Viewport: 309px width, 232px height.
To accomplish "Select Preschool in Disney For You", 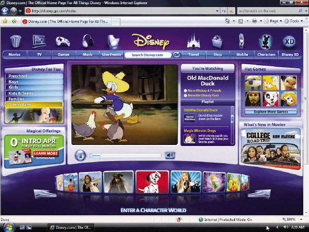I will 34,76.
